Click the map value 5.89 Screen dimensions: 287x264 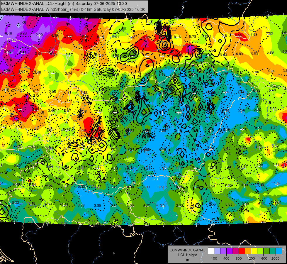coord(270,53)
